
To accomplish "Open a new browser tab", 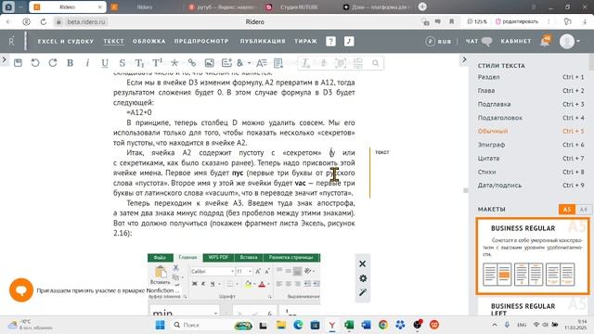I will 422,6.
